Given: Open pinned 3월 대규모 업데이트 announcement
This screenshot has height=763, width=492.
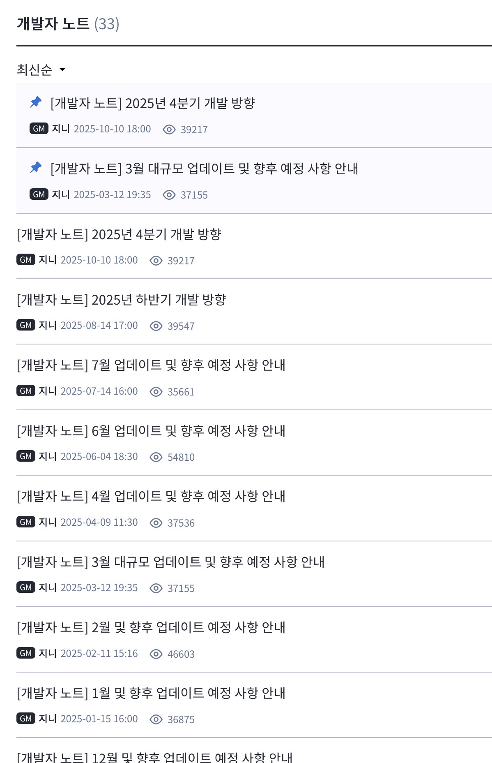Looking at the screenshot, I should point(204,169).
